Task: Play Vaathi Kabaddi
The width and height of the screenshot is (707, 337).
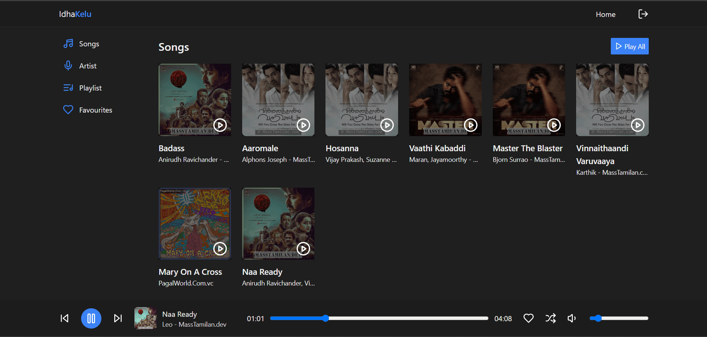Action: pyautogui.click(x=471, y=125)
